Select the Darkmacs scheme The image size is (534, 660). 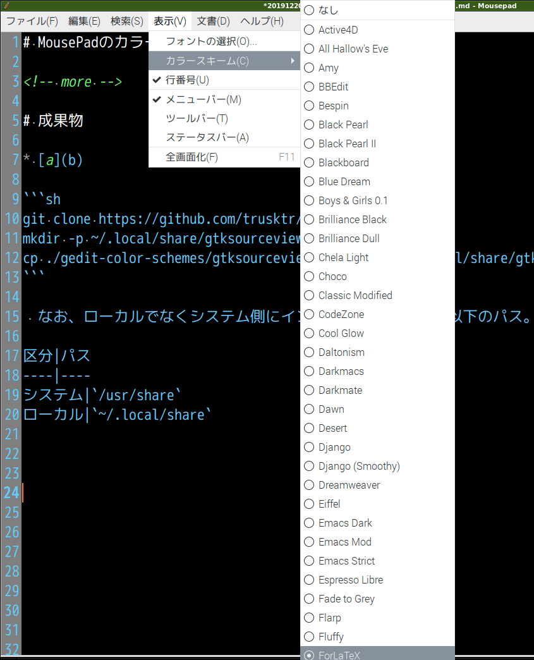[x=377, y=371]
